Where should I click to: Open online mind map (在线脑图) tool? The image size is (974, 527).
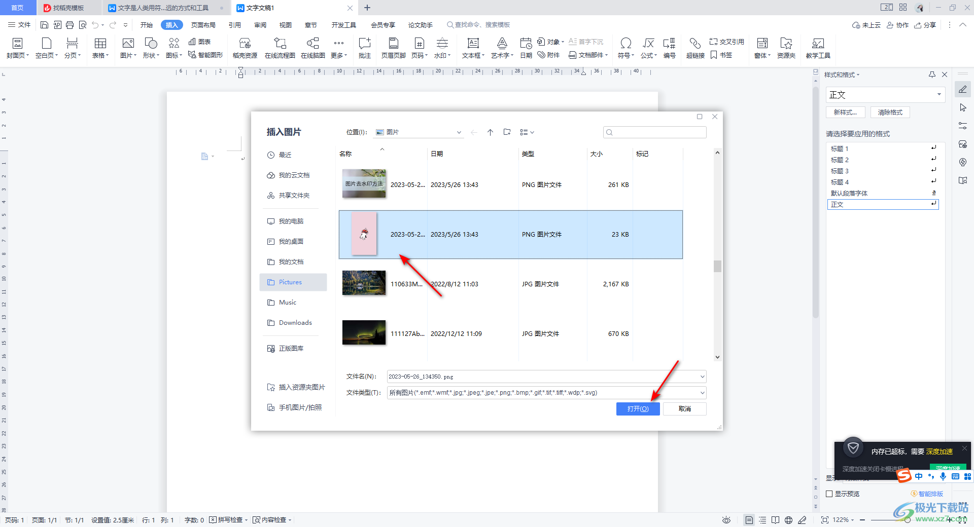(312, 48)
